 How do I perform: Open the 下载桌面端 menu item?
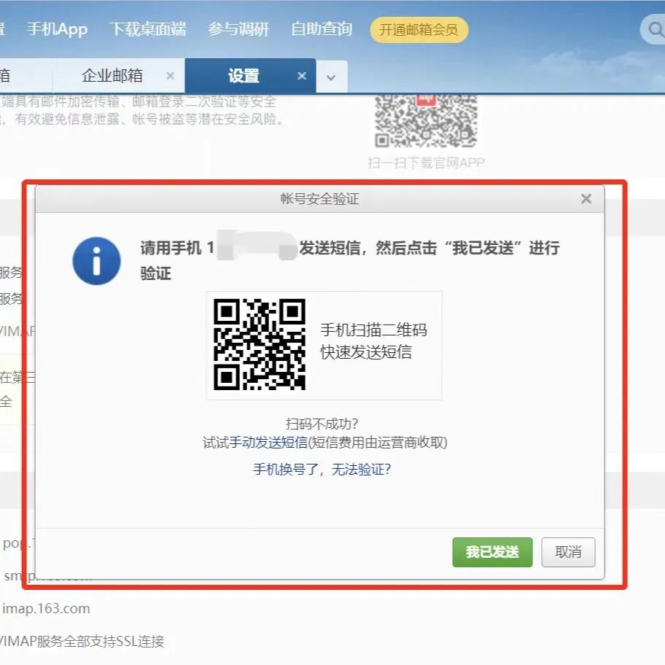tap(148, 29)
